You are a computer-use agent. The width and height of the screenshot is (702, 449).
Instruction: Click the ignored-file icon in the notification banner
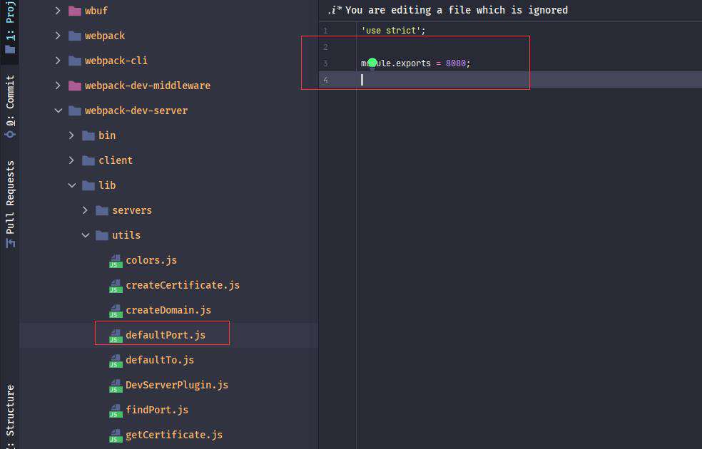[x=335, y=10]
